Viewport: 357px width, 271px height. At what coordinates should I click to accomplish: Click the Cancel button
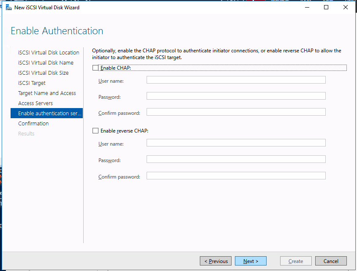point(331,261)
